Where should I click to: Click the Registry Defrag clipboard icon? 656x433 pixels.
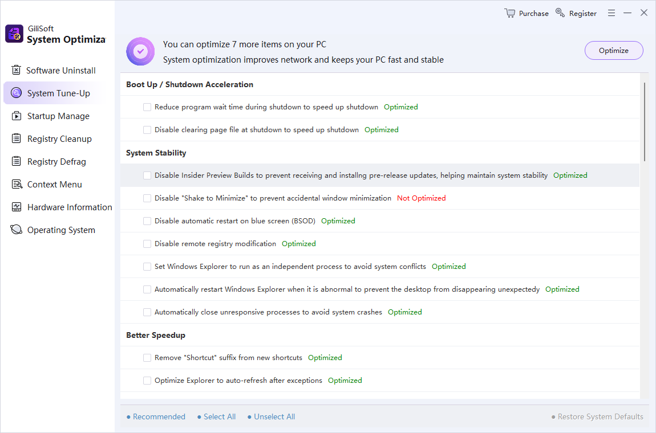17,161
